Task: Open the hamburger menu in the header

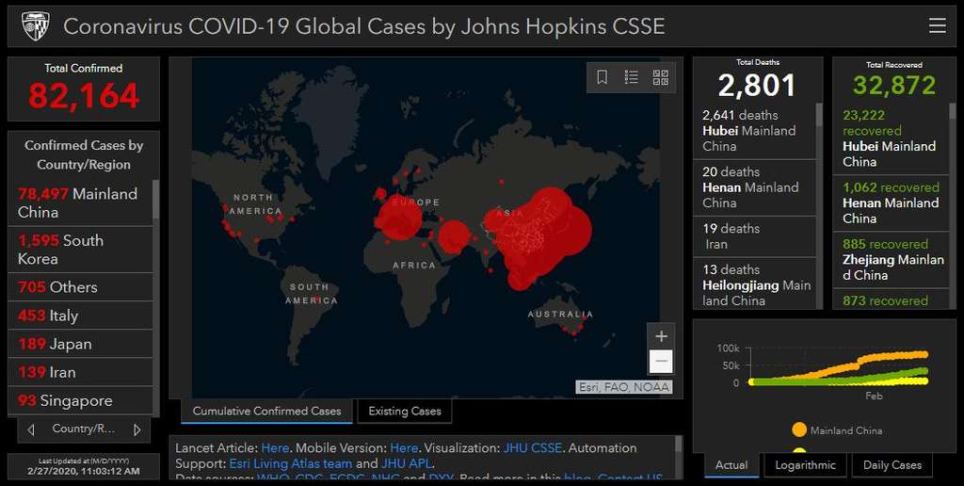Action: pyautogui.click(x=937, y=25)
